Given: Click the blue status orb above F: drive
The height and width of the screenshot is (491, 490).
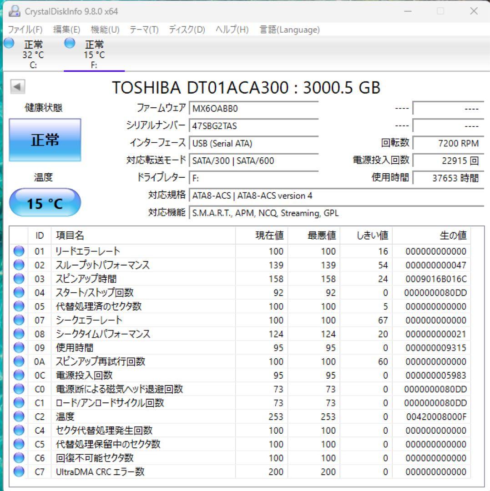Looking at the screenshot, I should [x=70, y=43].
